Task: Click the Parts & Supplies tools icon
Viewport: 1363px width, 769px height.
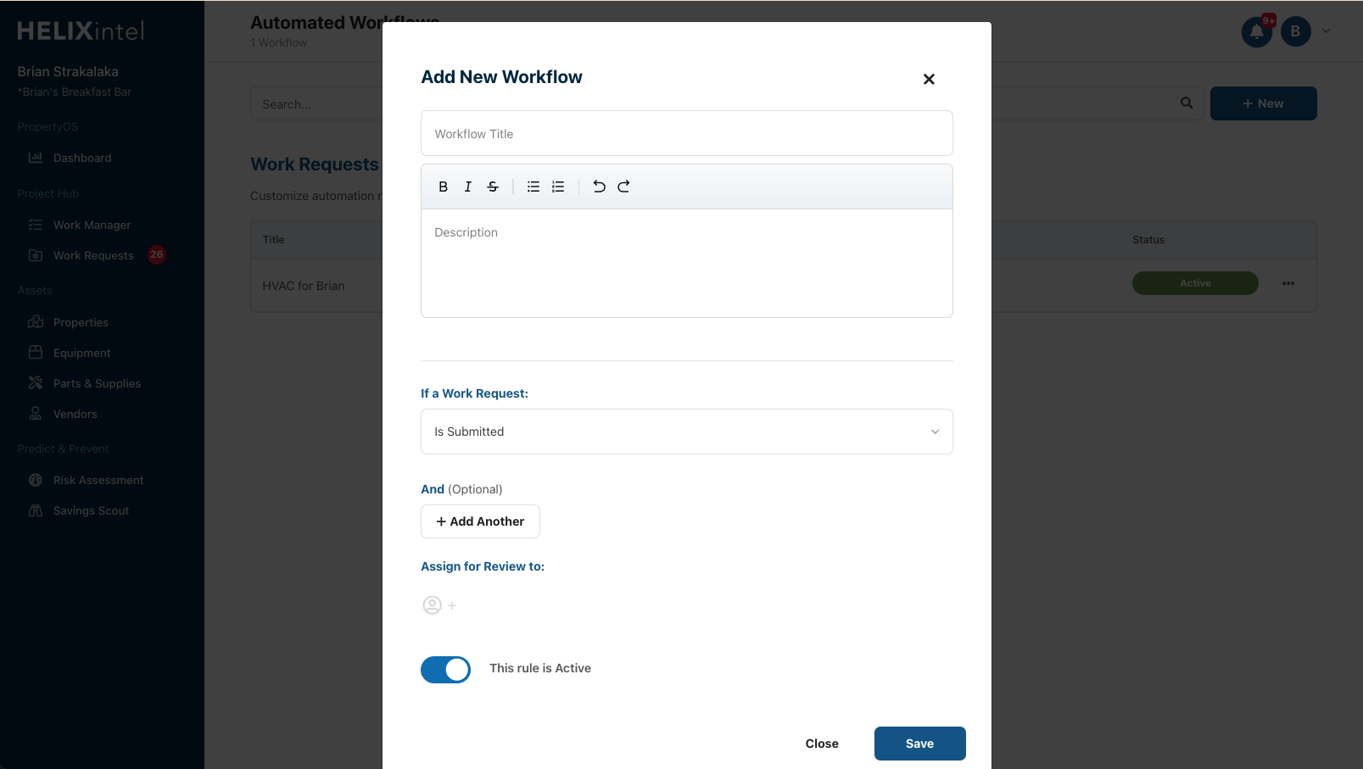Action: (36, 383)
